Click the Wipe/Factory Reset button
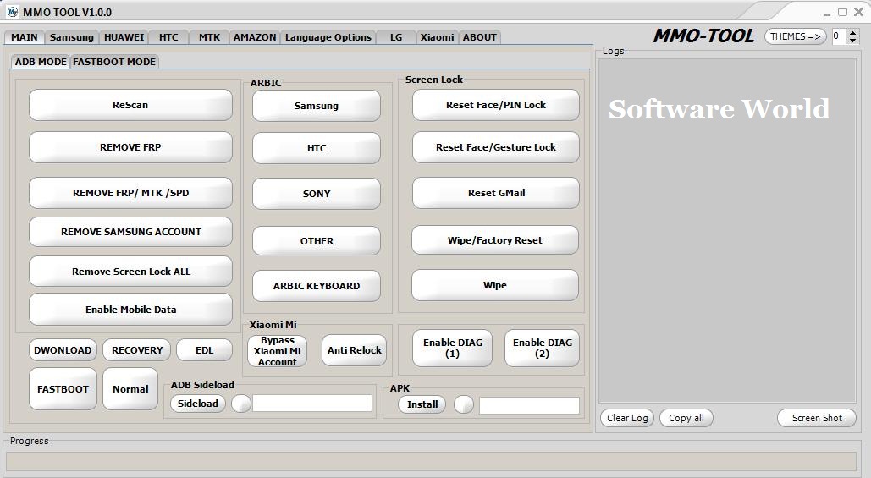871x478 pixels. tap(495, 239)
